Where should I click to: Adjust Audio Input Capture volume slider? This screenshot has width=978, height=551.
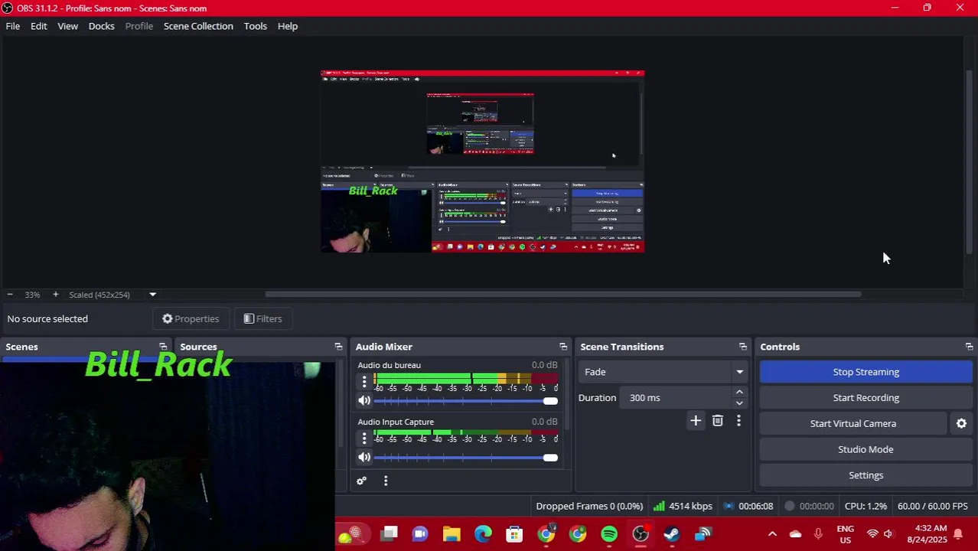(466, 458)
